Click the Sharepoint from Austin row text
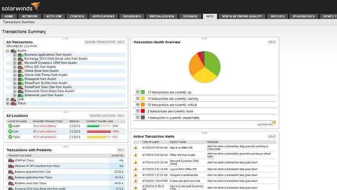Screen dimensions: 337x190 tap(40, 79)
